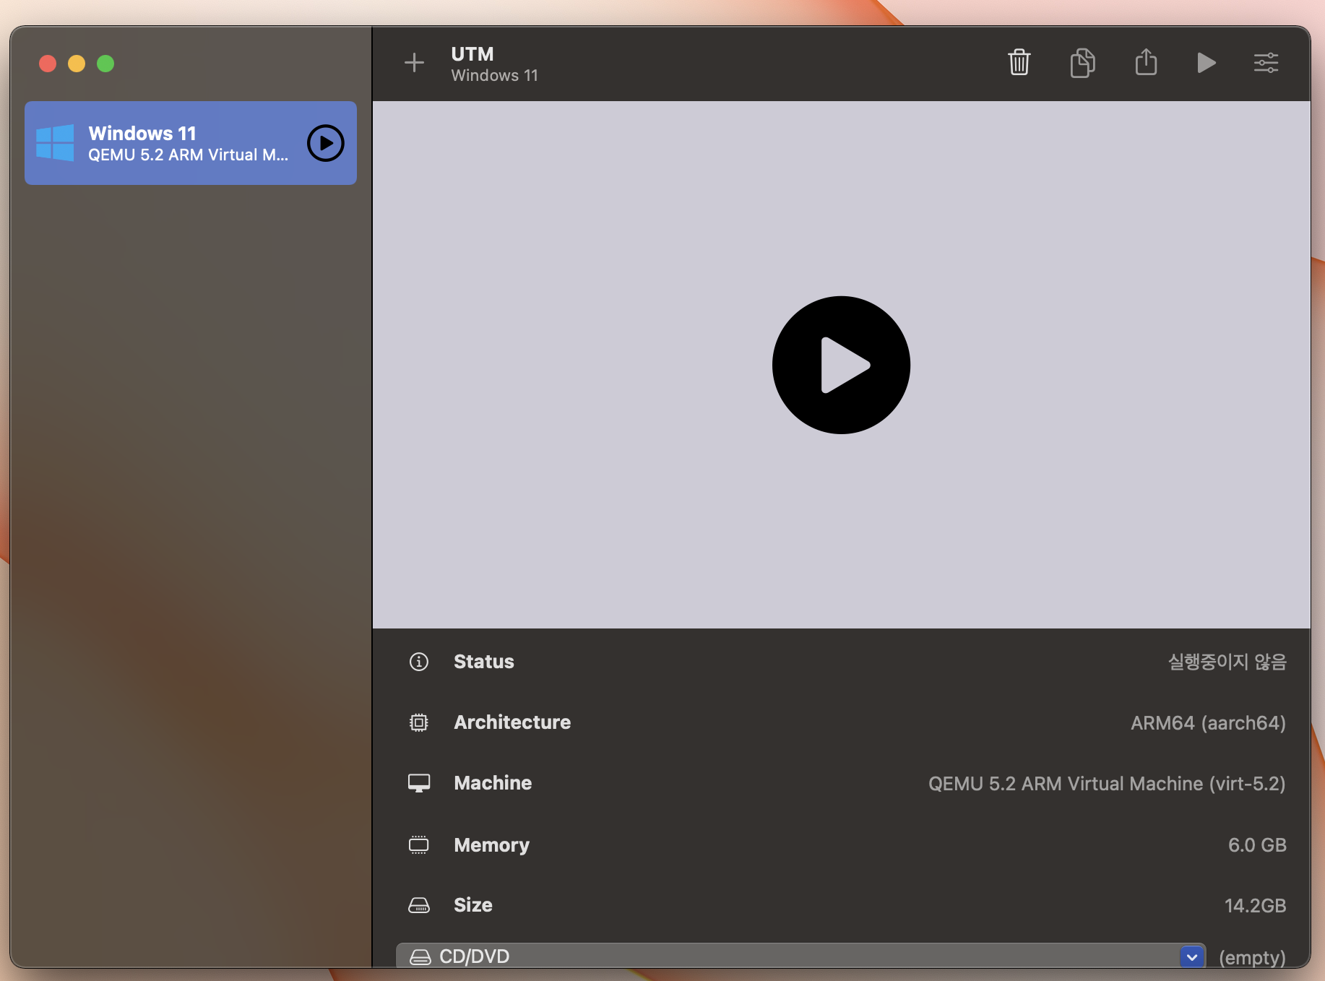Minimize the UTM window with yellow button

77,64
